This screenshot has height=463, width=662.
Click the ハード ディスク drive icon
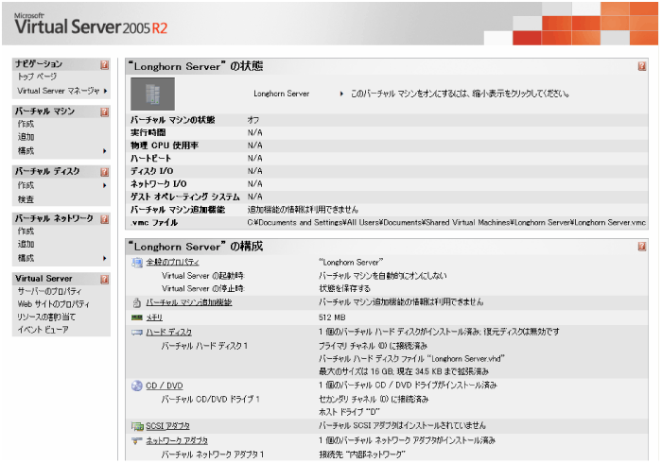coord(137,333)
